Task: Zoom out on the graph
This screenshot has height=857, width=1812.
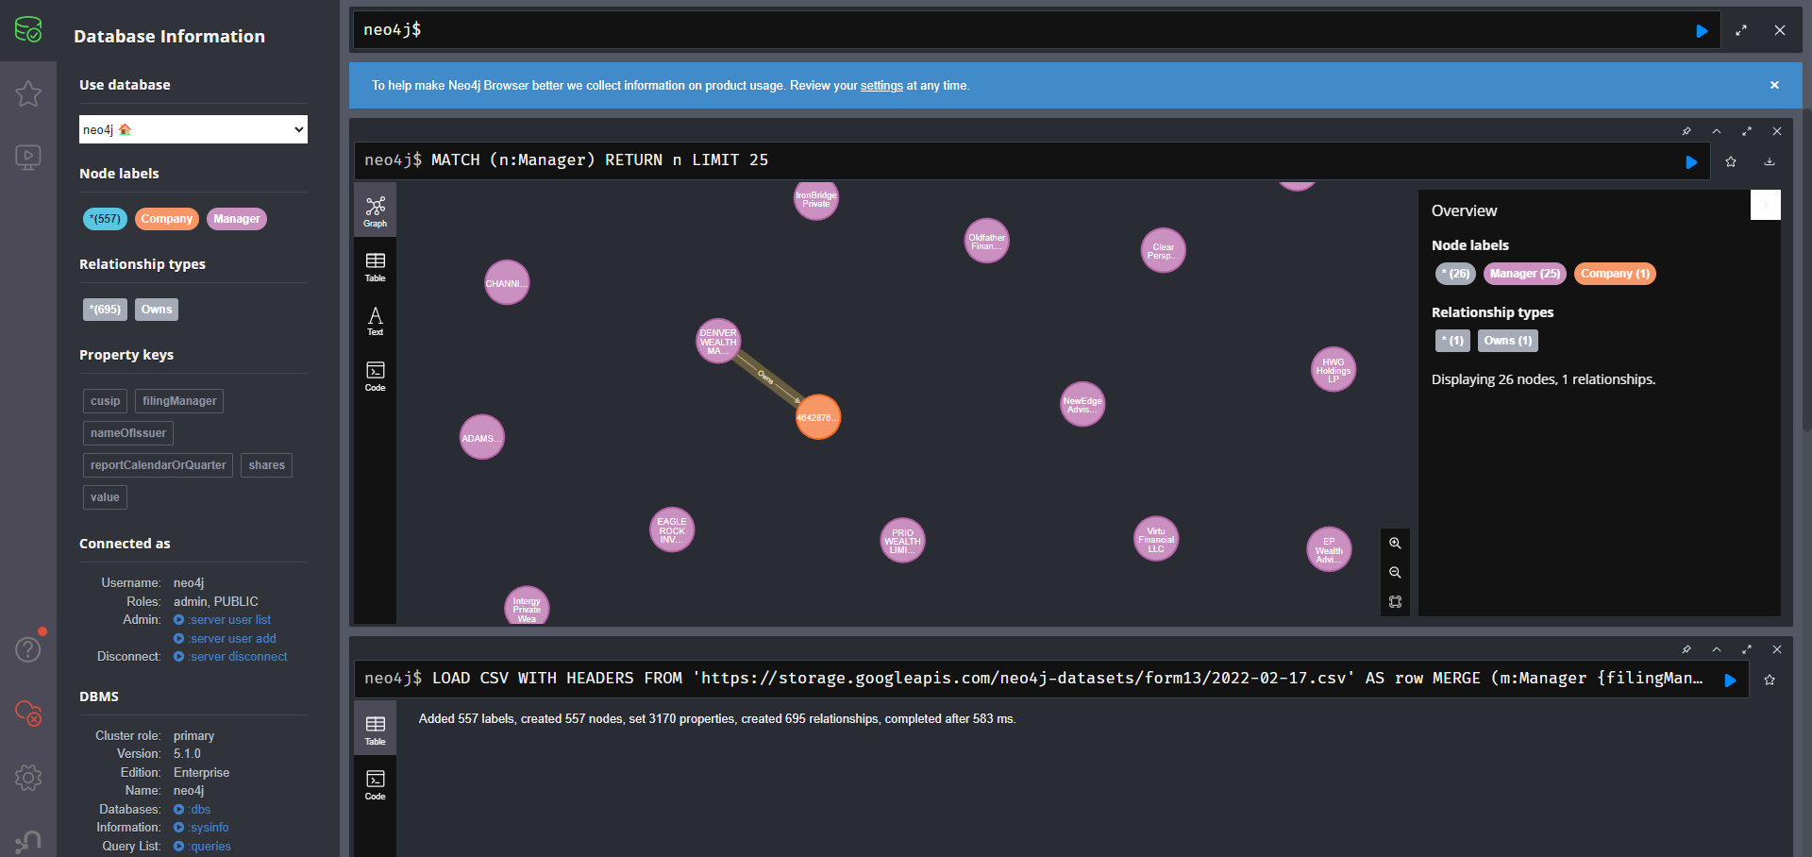Action: [1395, 573]
